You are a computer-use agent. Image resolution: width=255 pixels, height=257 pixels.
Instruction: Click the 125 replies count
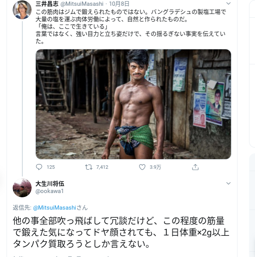tap(50, 167)
